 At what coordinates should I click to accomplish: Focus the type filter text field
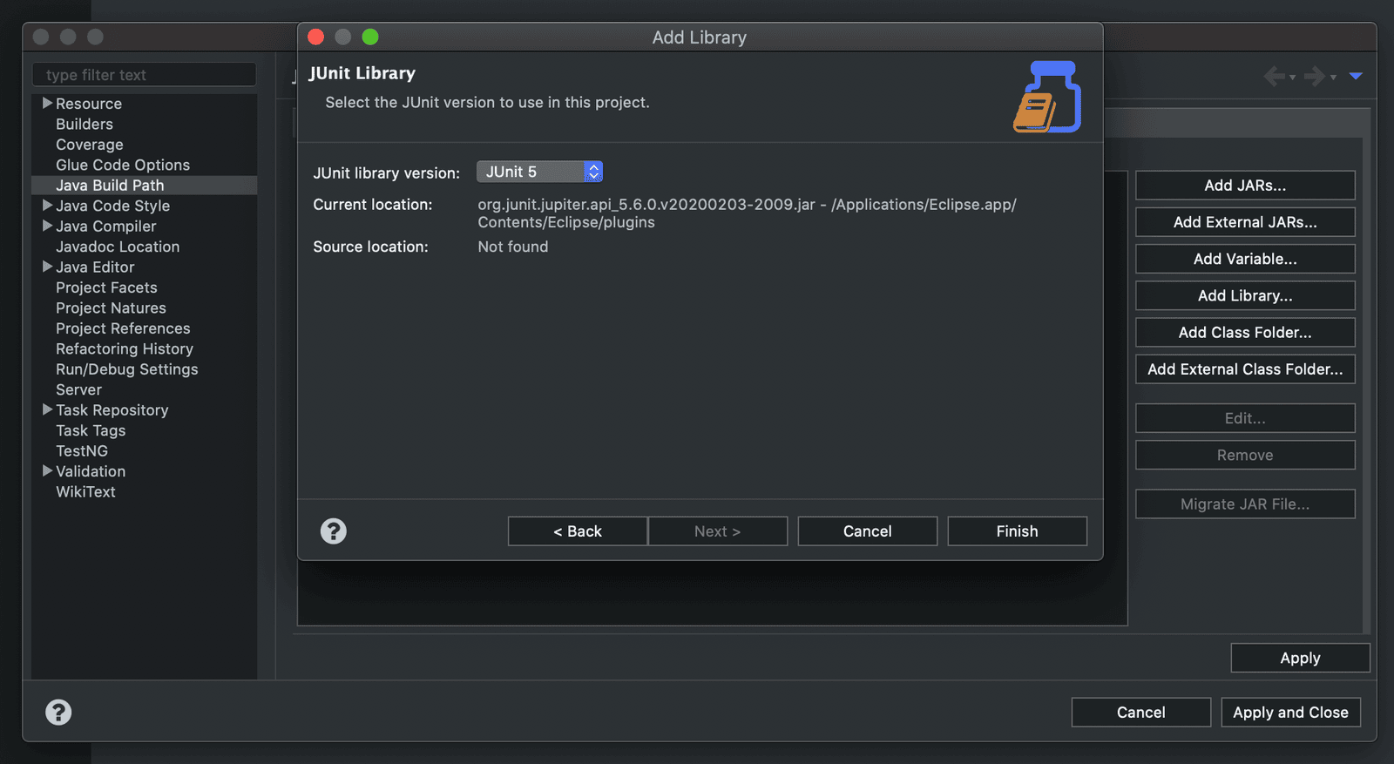(145, 75)
